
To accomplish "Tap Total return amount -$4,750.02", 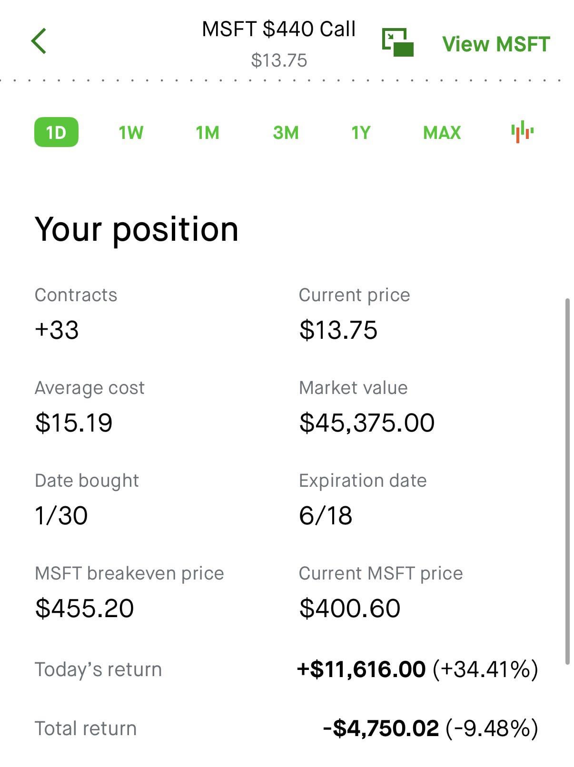I will [x=381, y=728].
